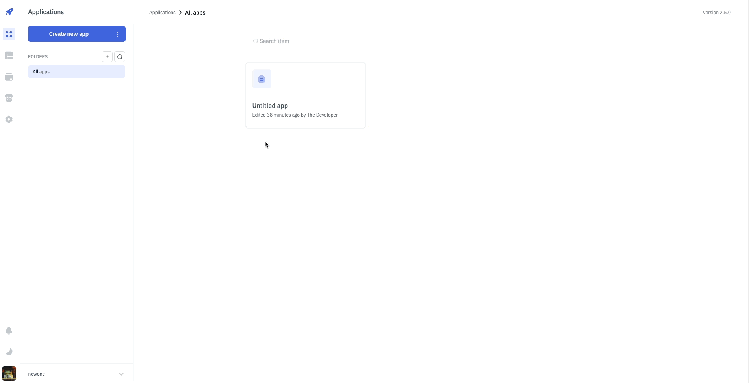The height and width of the screenshot is (383, 749).
Task: Open workspace settings gear icon
Action: pos(9,119)
